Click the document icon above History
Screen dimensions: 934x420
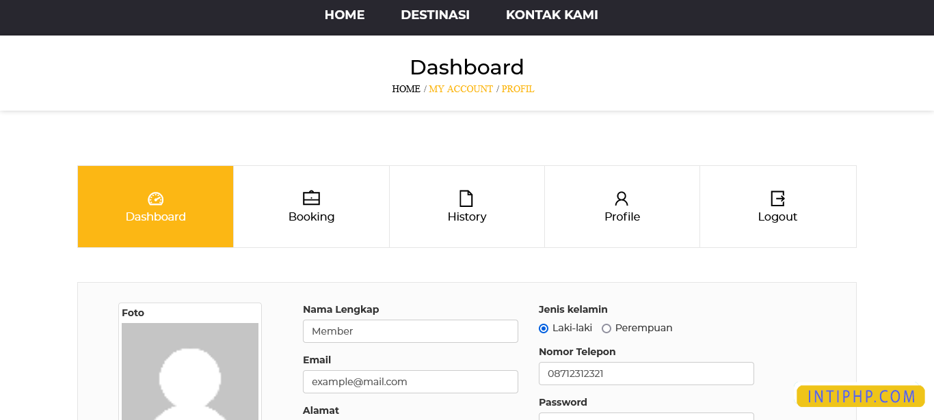coord(467,197)
